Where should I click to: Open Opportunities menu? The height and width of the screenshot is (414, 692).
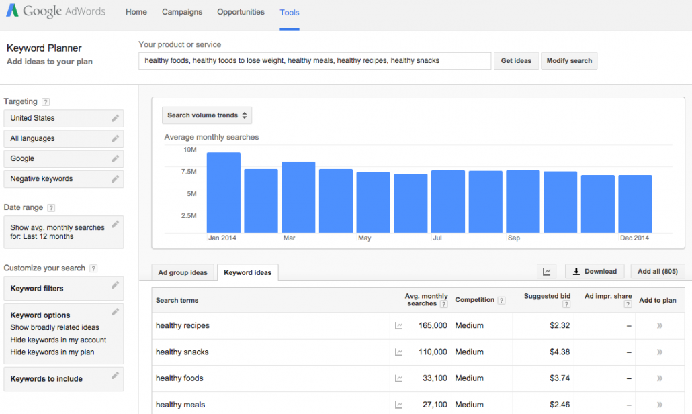coord(241,12)
